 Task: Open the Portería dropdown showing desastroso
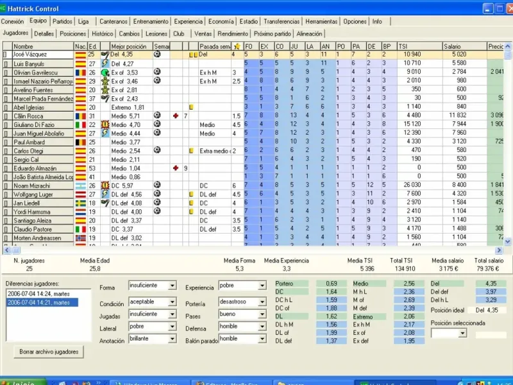(262, 302)
